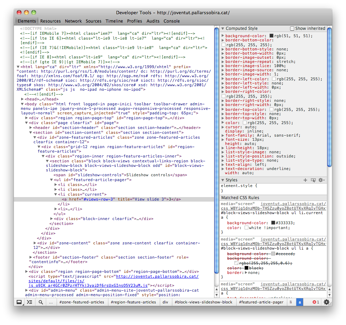Open stylesheet link above the li.current a rule
This screenshot has width=346, height=325.
(273, 206)
